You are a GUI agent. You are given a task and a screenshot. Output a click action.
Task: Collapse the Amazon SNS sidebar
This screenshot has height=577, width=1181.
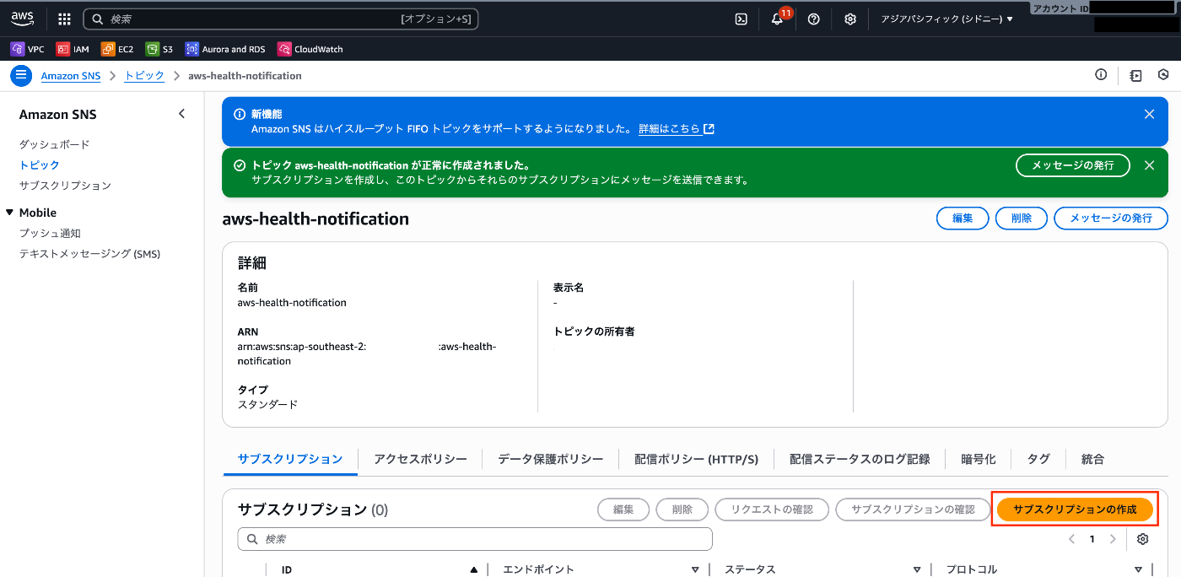181,114
